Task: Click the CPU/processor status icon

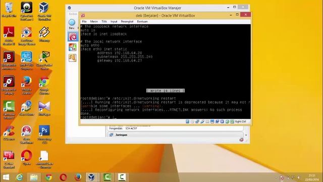Action: [x=222, y=121]
